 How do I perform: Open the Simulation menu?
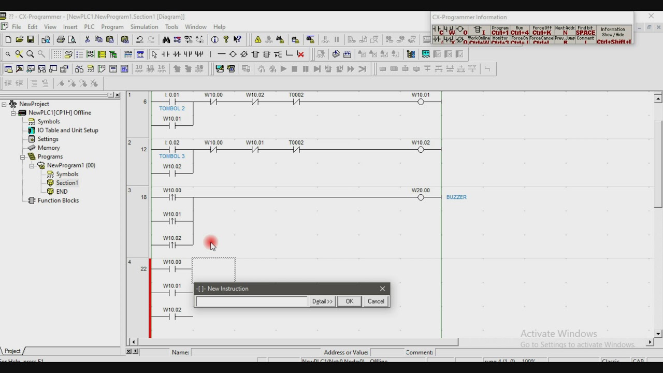click(x=144, y=27)
